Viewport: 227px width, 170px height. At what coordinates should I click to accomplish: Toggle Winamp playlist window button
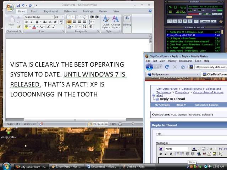pyautogui.click(x=220, y=14)
